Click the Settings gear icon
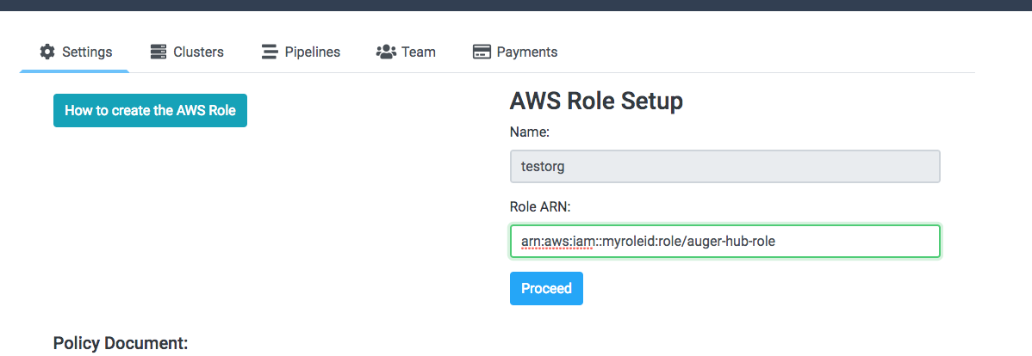This screenshot has height=356, width=1032. point(47,52)
